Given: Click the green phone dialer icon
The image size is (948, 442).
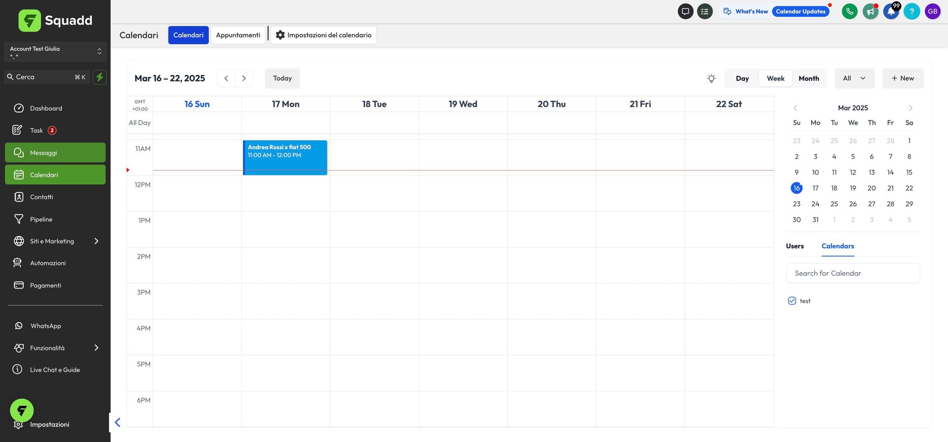Looking at the screenshot, I should tap(849, 11).
